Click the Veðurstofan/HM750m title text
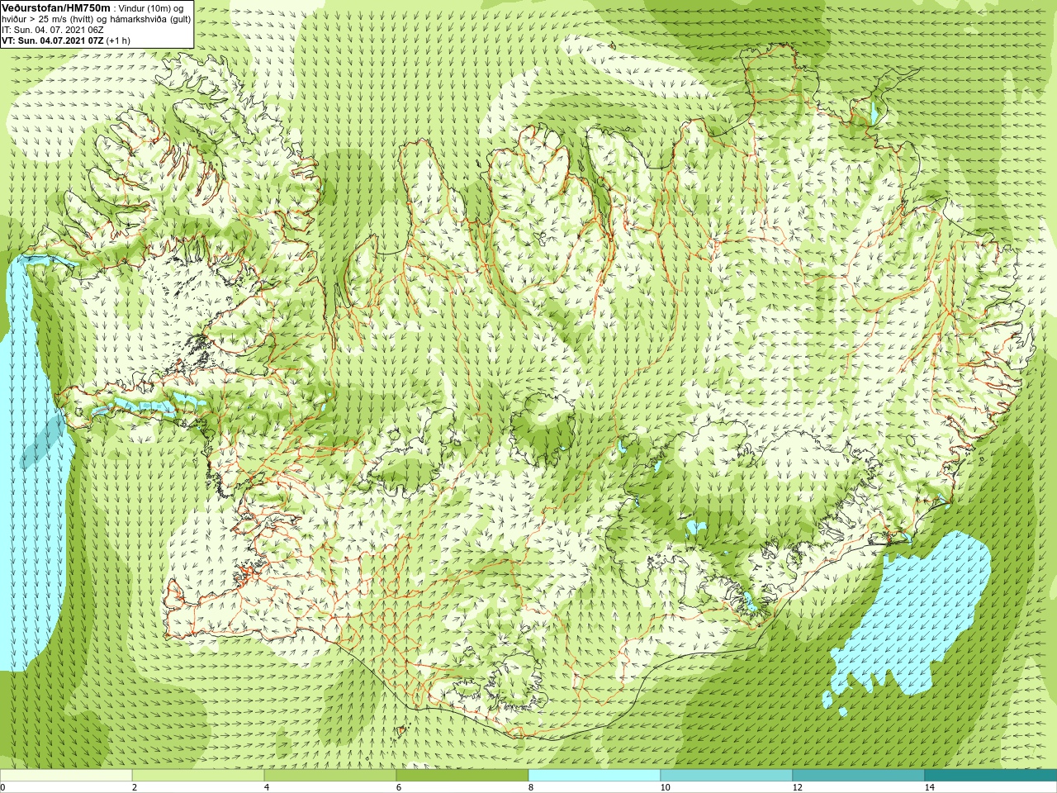 [x=56, y=7]
